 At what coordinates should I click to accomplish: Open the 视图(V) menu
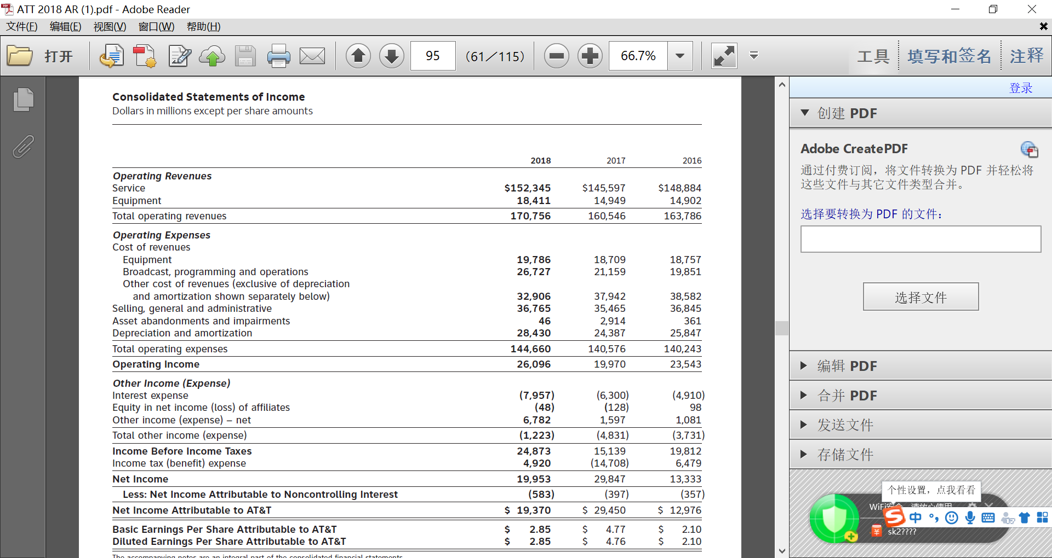point(110,26)
